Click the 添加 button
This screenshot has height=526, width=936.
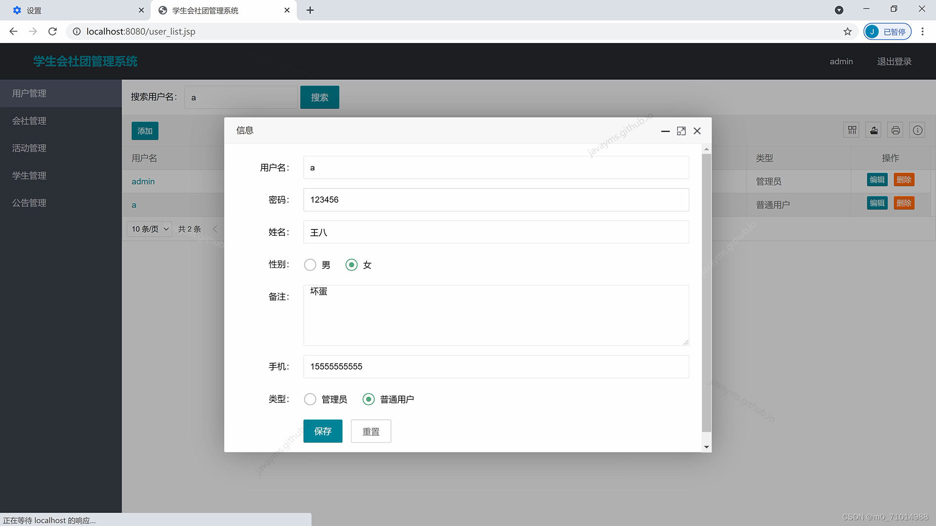point(145,131)
